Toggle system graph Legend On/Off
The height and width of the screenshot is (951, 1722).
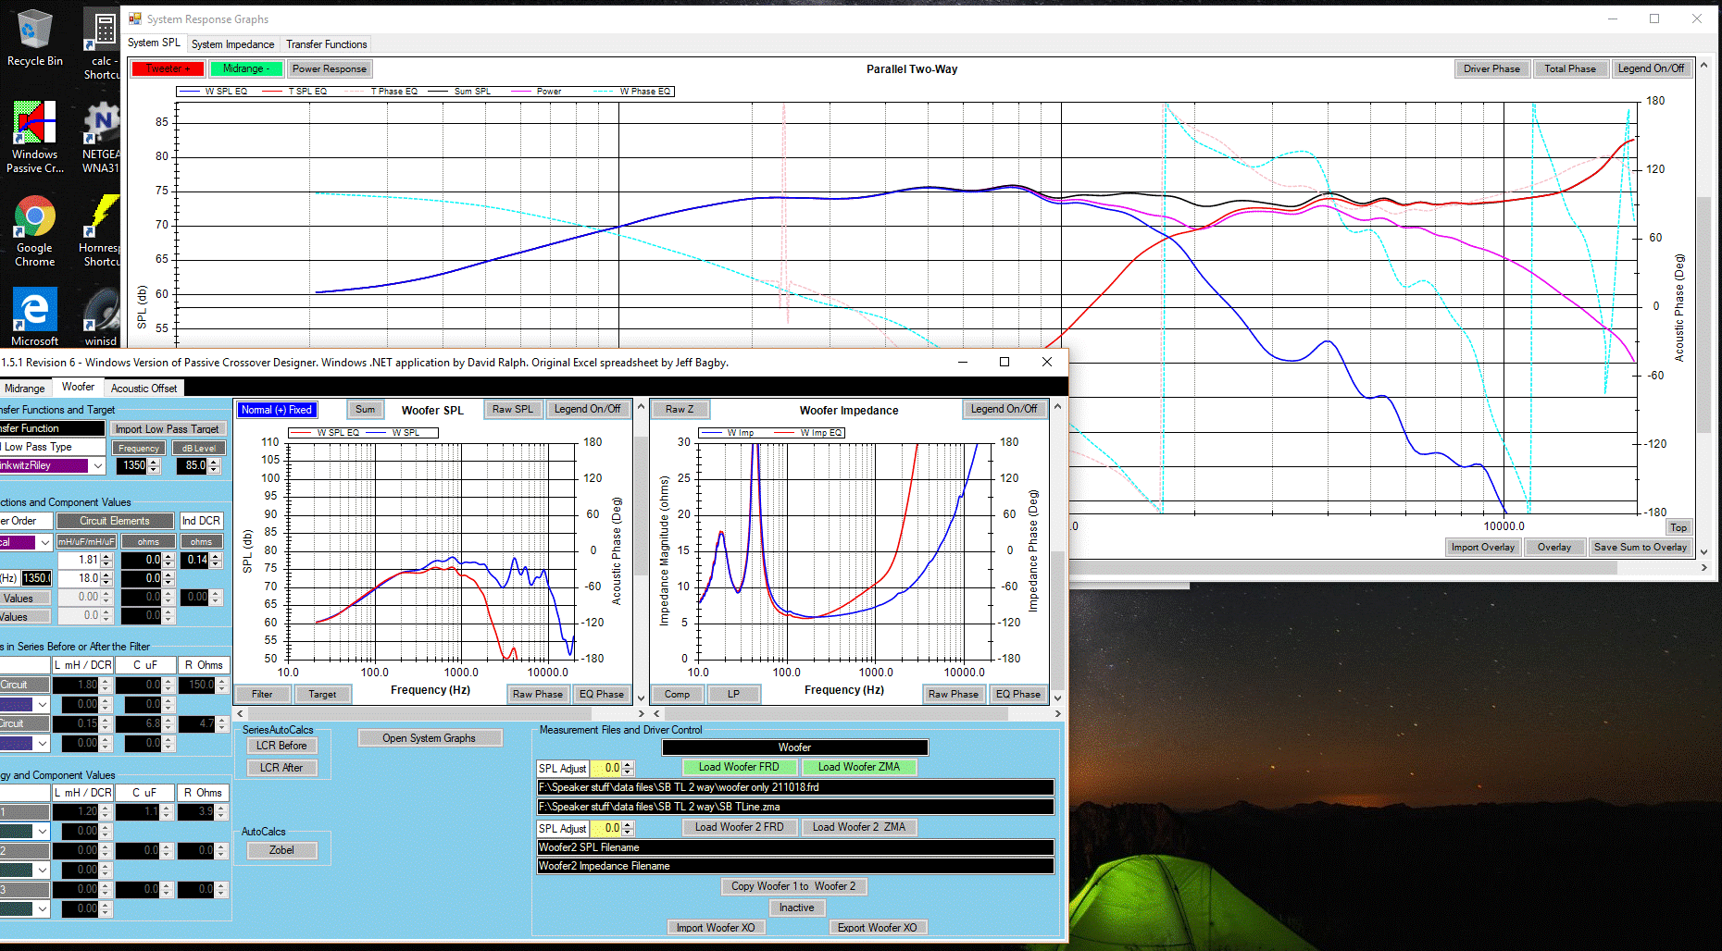pos(1651,68)
